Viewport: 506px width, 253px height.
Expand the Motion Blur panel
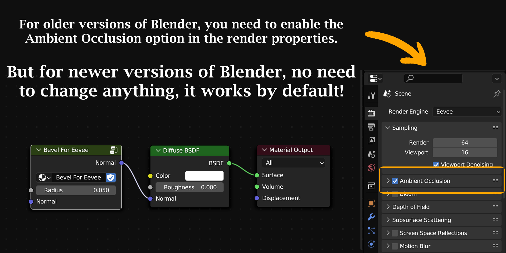pos(388,246)
